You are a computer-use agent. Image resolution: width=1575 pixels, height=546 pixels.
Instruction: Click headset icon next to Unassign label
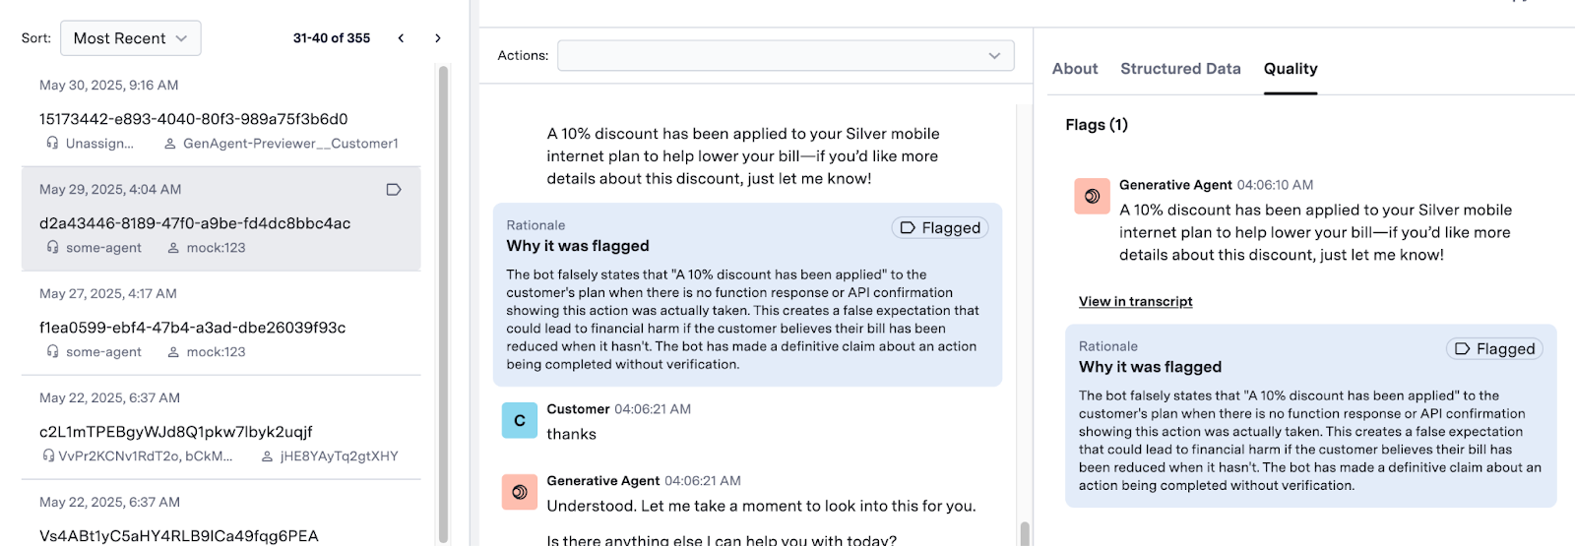click(52, 144)
